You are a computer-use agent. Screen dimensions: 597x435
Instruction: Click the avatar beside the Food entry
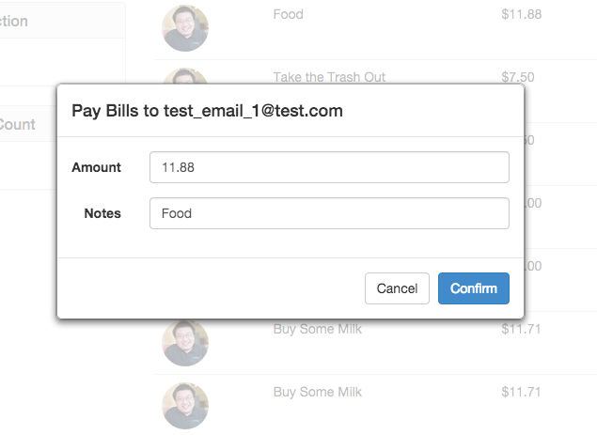[x=185, y=27]
